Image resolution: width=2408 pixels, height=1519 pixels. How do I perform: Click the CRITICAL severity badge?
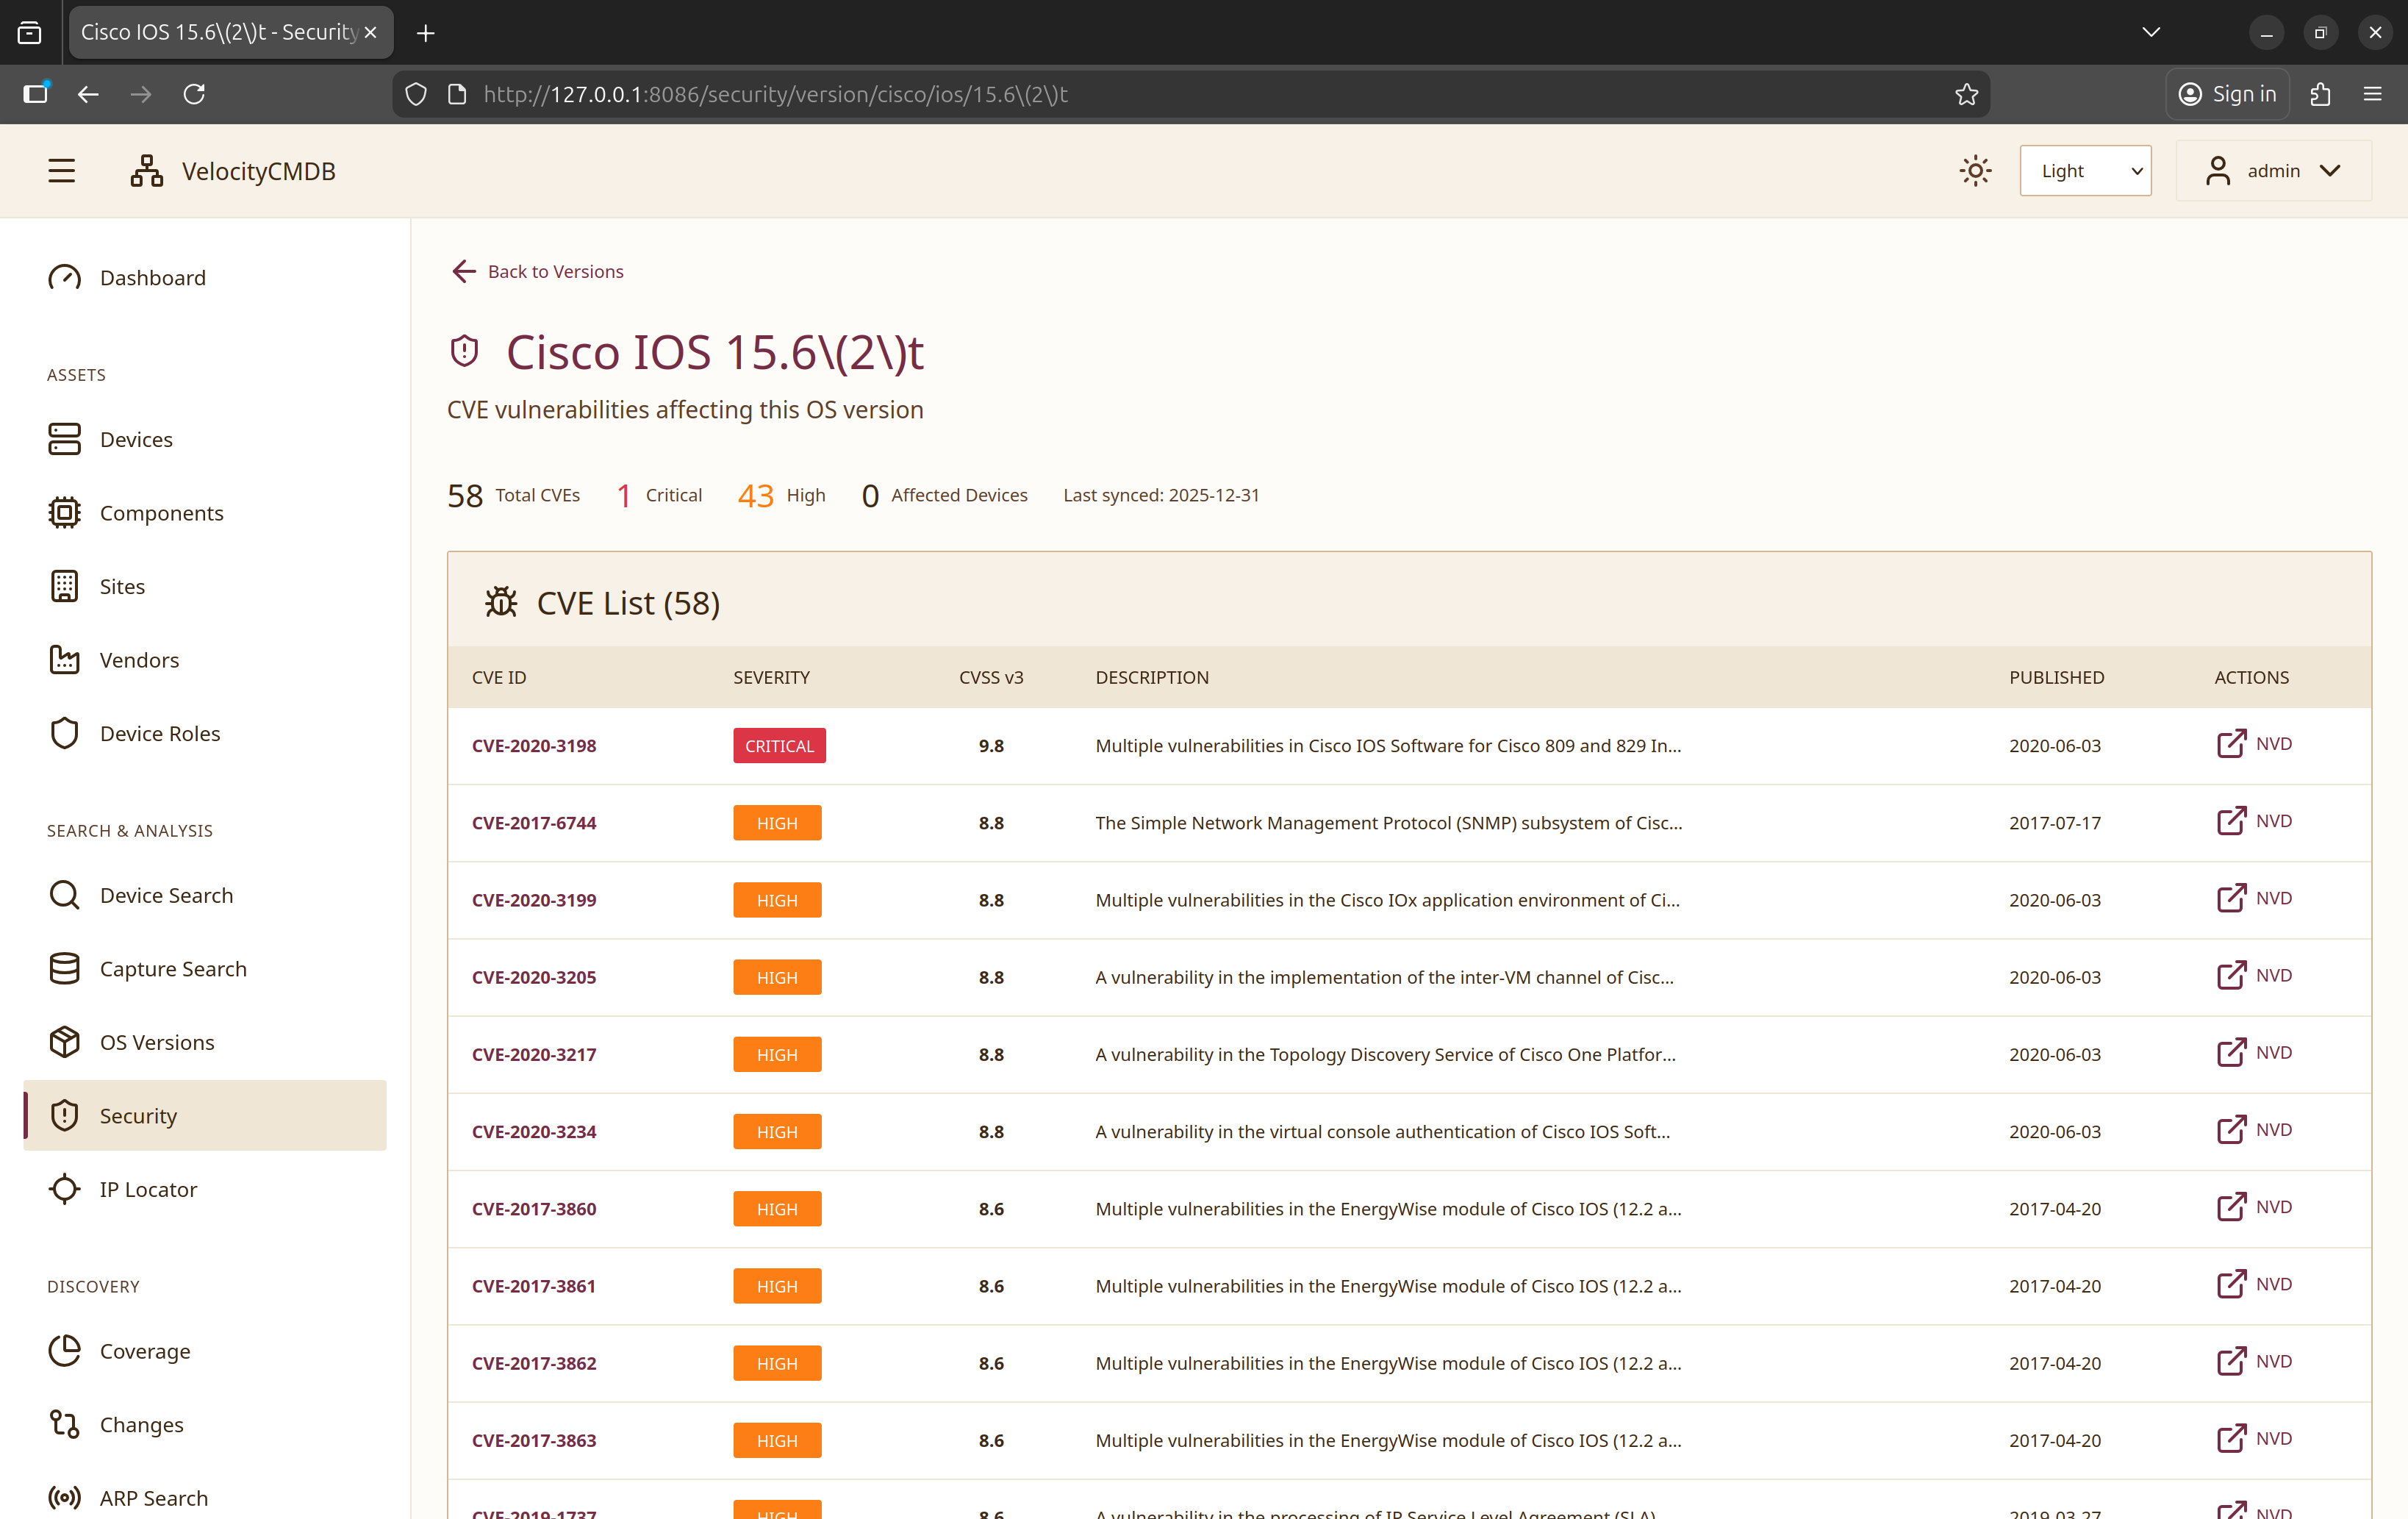pos(779,746)
